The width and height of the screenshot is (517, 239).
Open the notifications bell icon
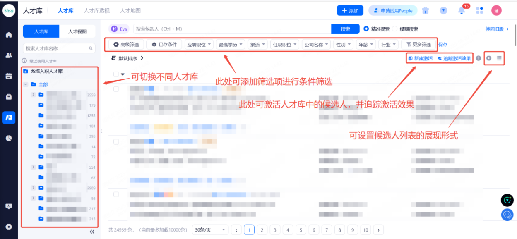click(x=462, y=11)
